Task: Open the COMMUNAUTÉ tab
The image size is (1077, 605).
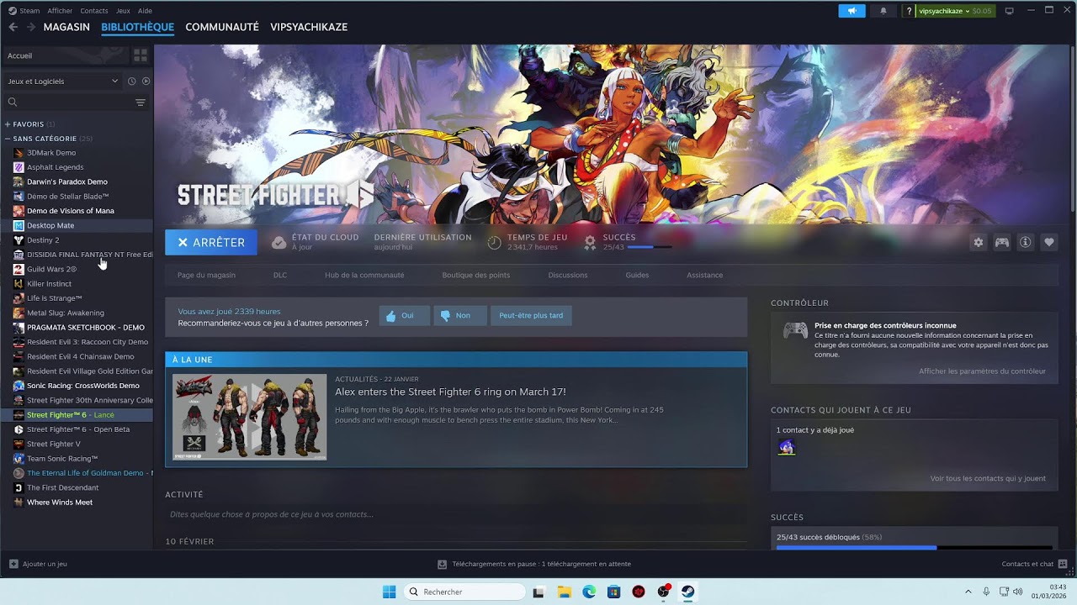Action: (222, 27)
